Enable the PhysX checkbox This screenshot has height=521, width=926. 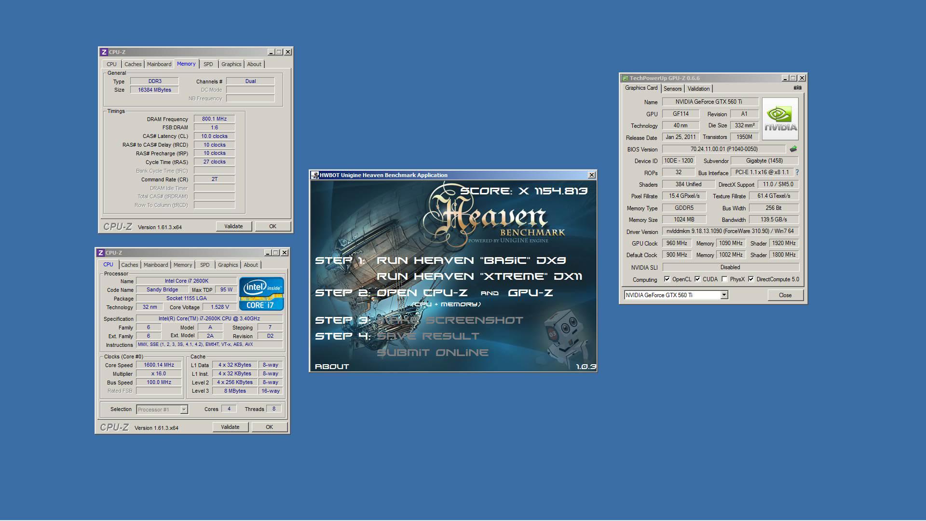tap(724, 279)
